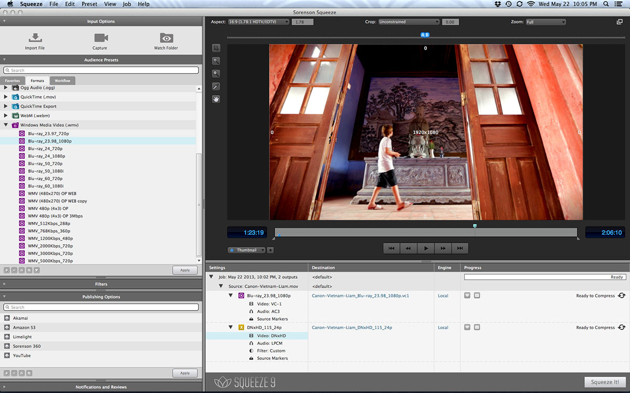Viewport: 630px width, 393px height.
Task: Collapse the Windows Media Video (.wmv) folder
Action: (6, 125)
